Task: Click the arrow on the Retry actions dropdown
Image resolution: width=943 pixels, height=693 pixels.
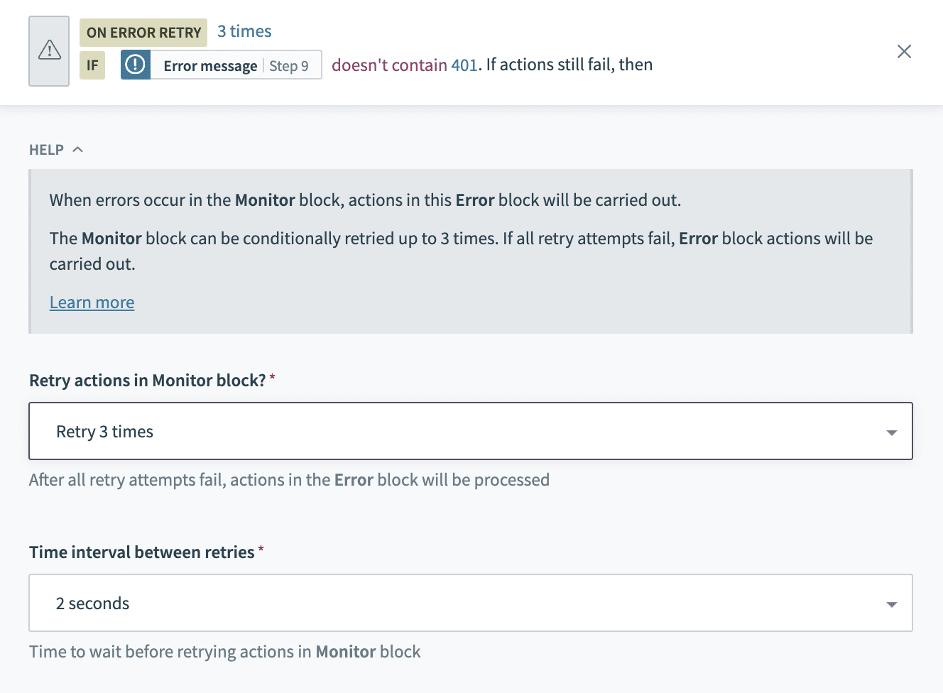Action: [x=891, y=432]
